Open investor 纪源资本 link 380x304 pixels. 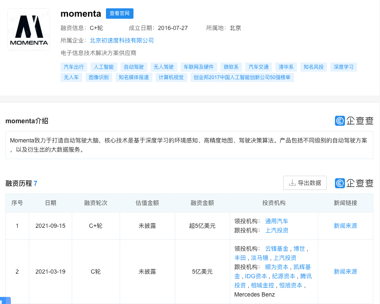[284, 277]
